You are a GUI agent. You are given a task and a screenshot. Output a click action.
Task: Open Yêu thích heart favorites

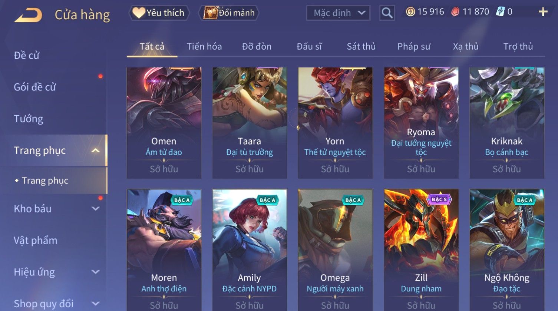[x=159, y=13]
